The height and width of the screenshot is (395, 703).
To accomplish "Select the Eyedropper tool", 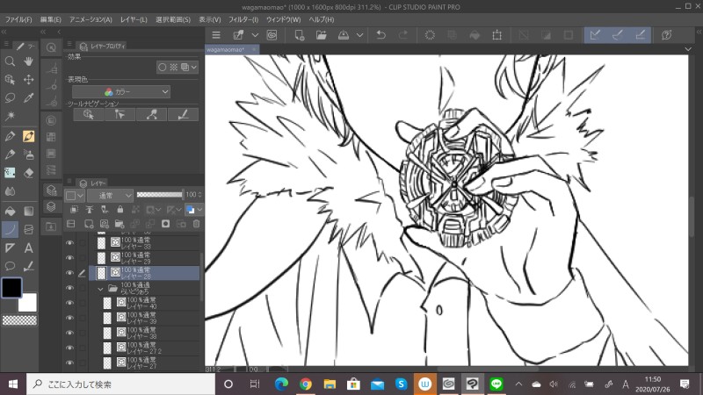I will [x=29, y=97].
